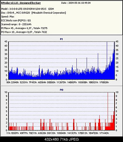123x142 pixels.
Task: Click the 1F6B26h label on PI x-axis
Action: click(104, 82)
